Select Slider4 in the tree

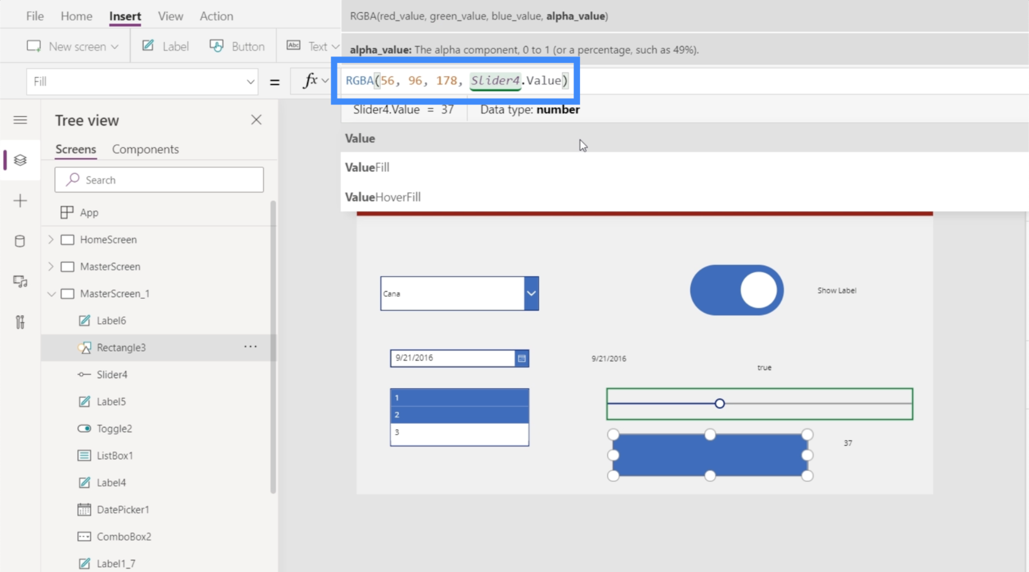pyautogui.click(x=112, y=375)
